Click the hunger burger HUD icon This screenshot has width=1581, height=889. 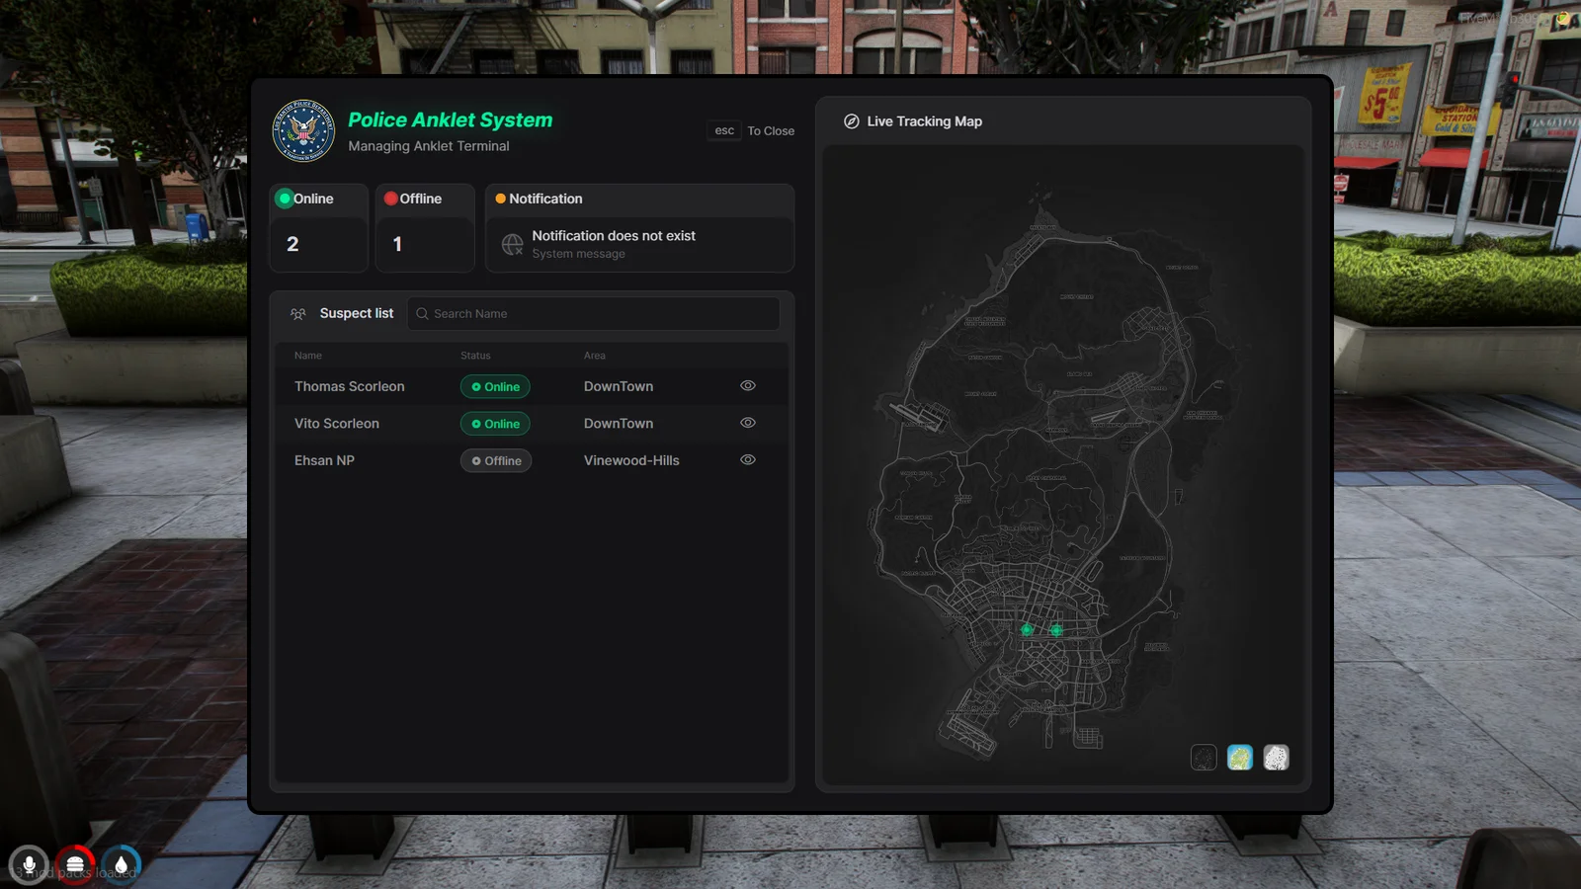75,865
